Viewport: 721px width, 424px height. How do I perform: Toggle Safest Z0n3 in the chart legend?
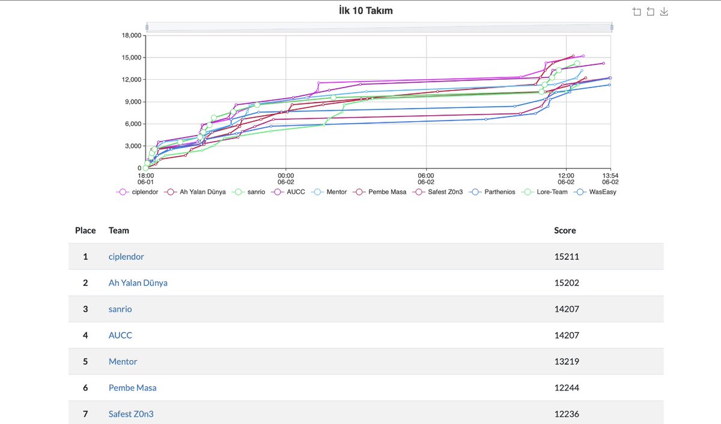[437, 192]
